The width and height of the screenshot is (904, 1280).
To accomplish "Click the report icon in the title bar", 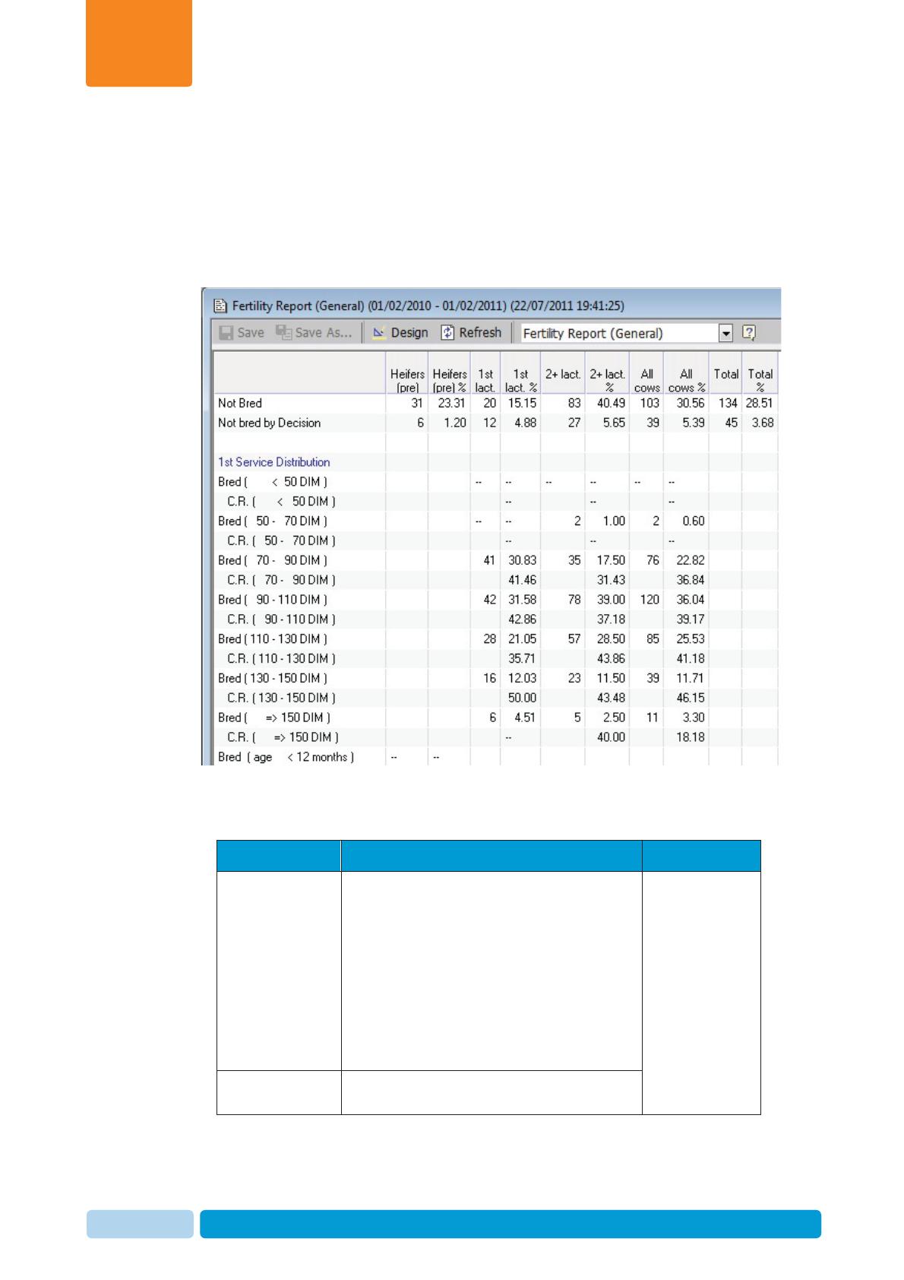I will coord(220,306).
